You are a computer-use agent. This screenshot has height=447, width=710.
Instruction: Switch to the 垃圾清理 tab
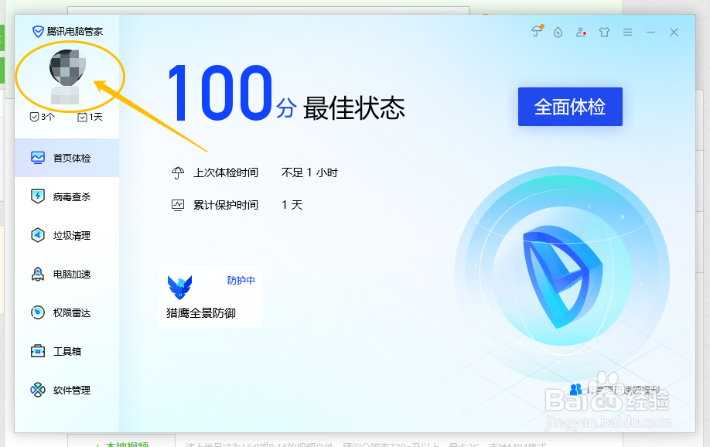point(67,235)
